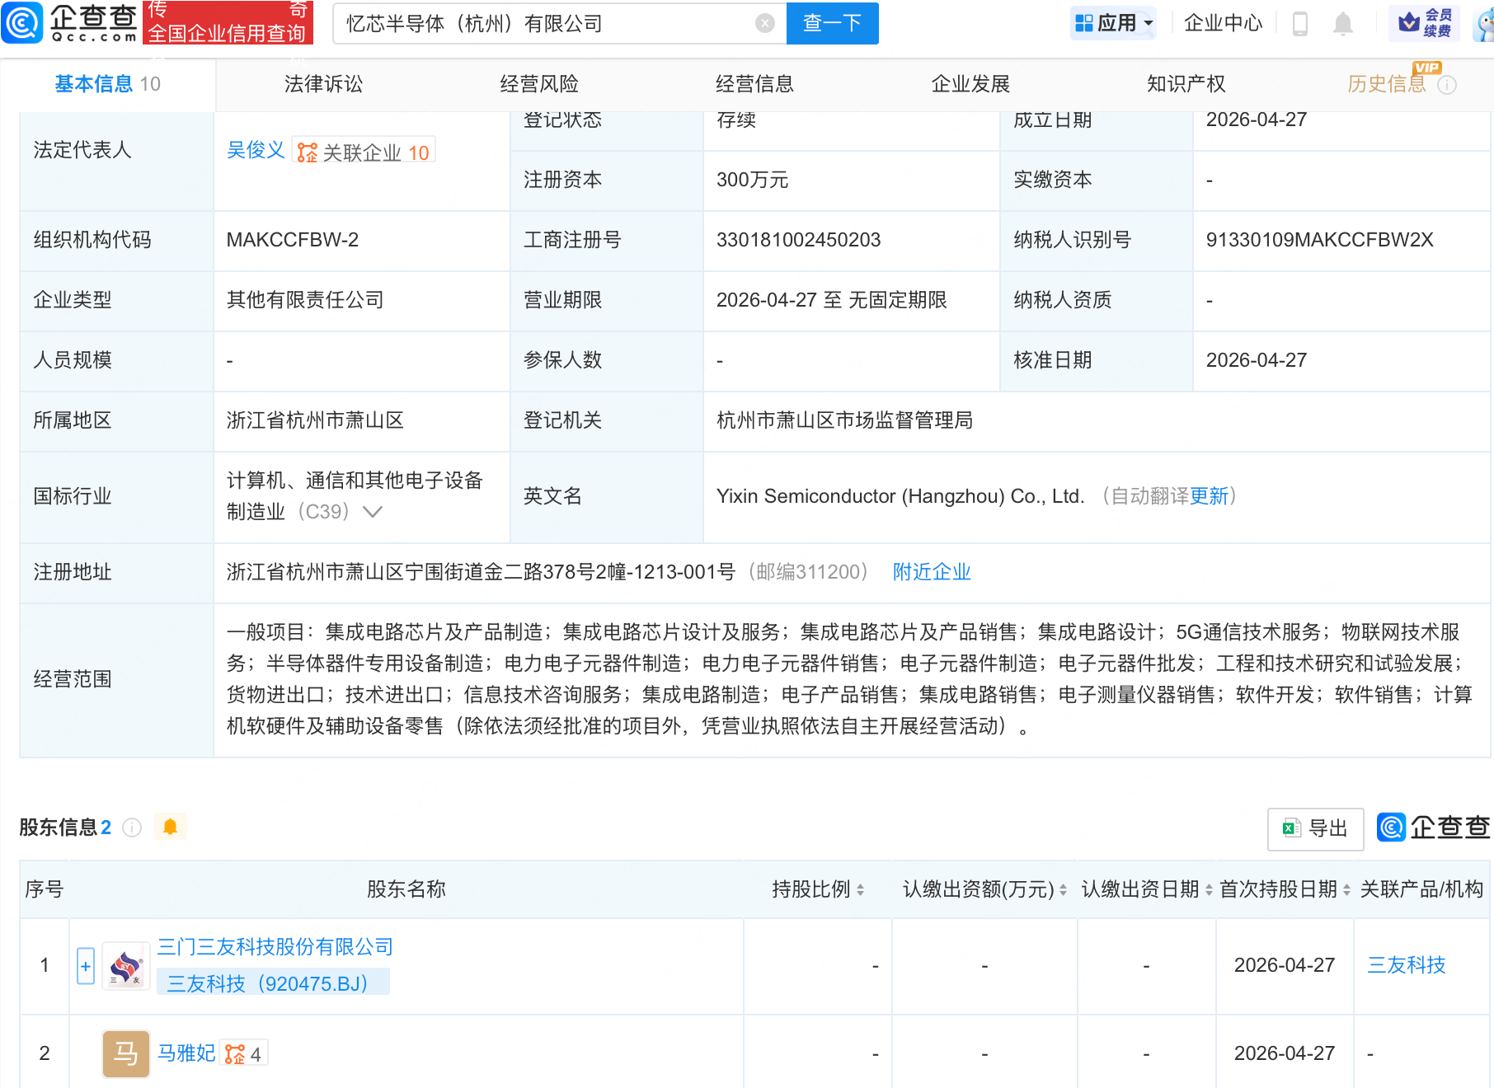Click the Qcc.com logo top left
Viewport: 1494px width, 1088px height.
tap(70, 22)
